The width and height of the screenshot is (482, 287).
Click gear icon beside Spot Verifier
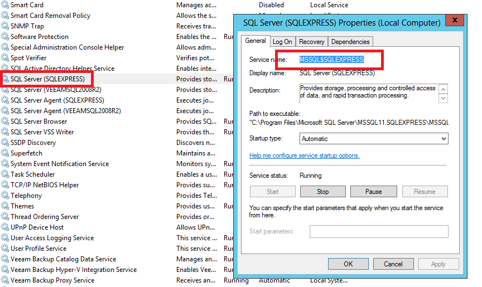(5, 58)
